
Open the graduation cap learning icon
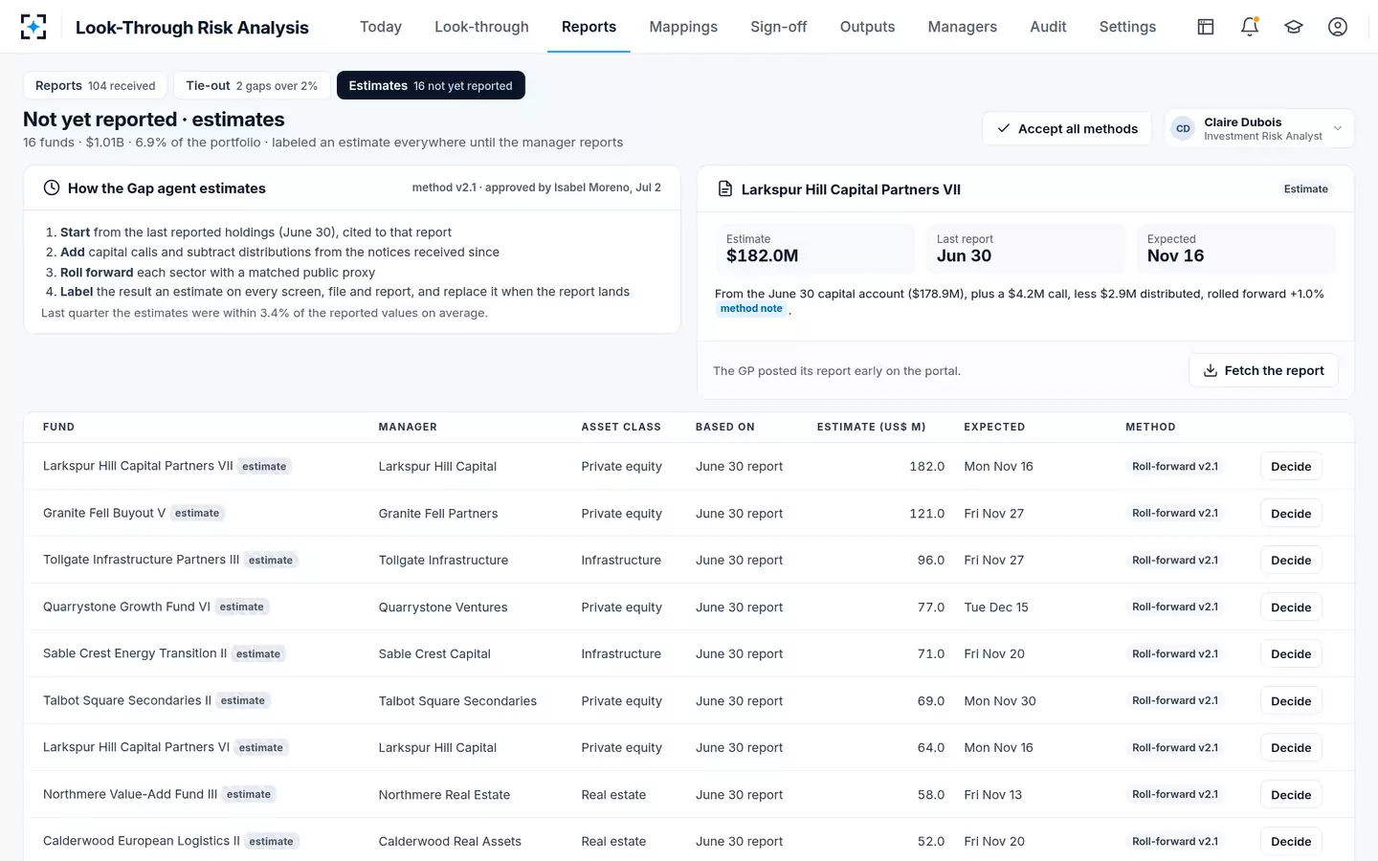click(x=1294, y=27)
